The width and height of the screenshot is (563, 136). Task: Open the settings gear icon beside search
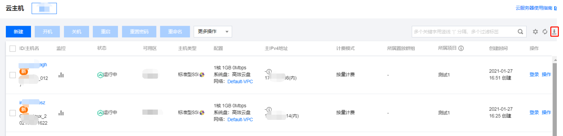[x=535, y=32]
